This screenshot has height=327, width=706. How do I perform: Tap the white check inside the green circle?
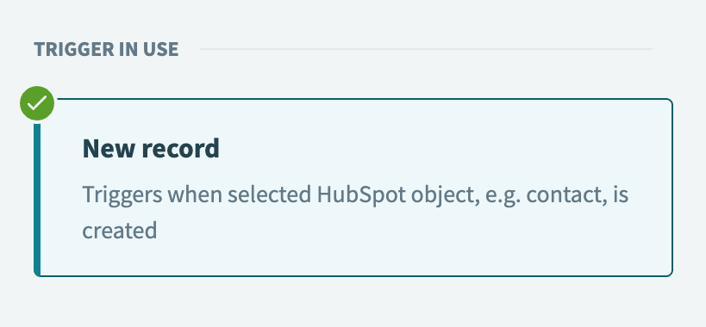pos(37,104)
